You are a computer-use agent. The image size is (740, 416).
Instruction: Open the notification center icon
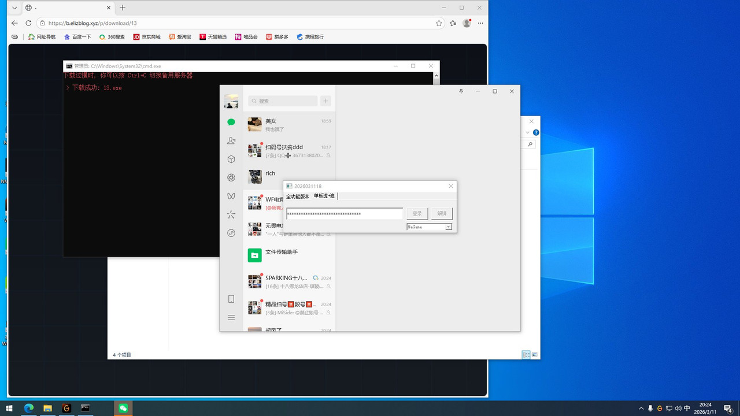coord(728,408)
